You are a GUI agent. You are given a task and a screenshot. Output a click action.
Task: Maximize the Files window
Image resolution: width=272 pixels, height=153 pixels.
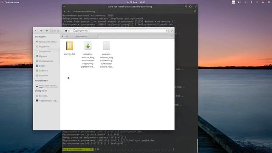coord(172,31)
